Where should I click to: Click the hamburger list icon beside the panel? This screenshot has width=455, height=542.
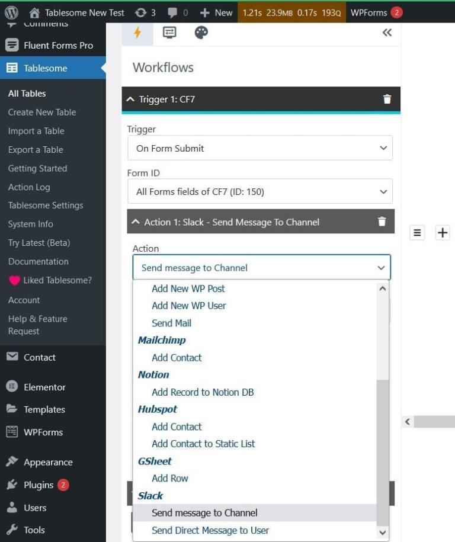pos(416,233)
